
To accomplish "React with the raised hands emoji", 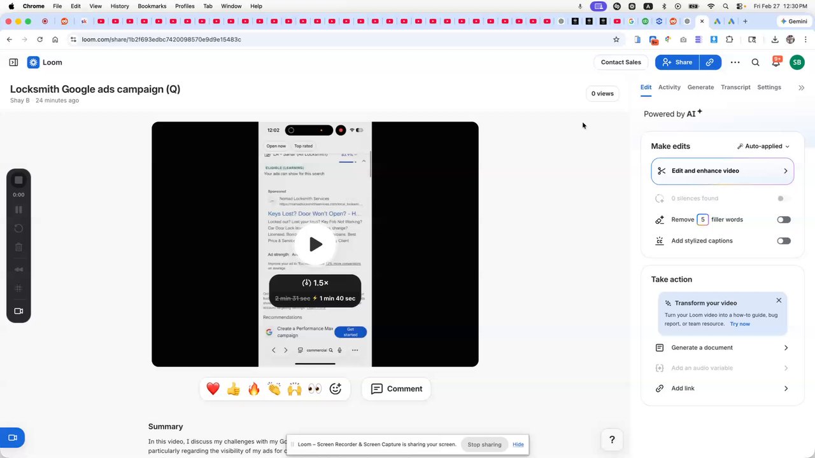I will 294,389.
